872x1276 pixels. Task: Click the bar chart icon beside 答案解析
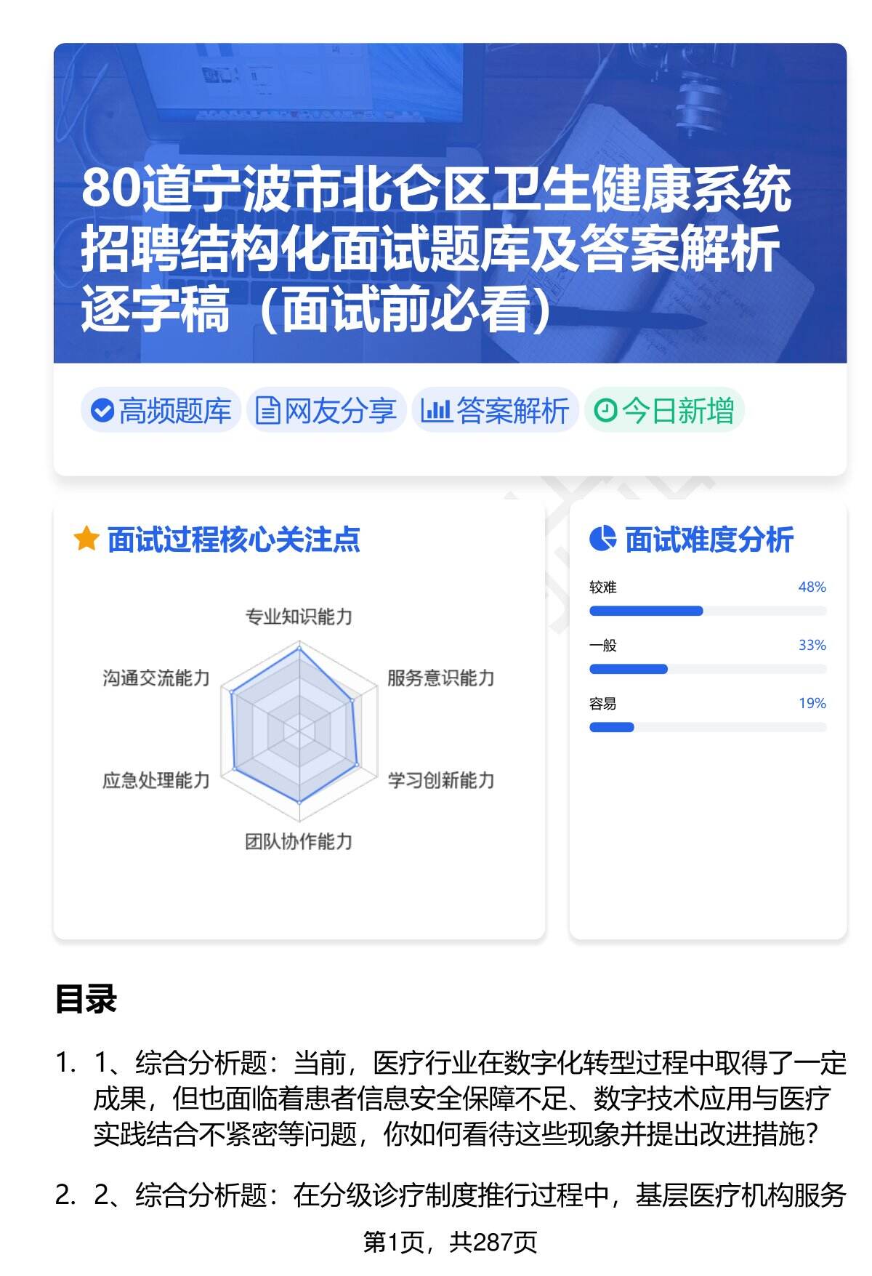point(435,411)
